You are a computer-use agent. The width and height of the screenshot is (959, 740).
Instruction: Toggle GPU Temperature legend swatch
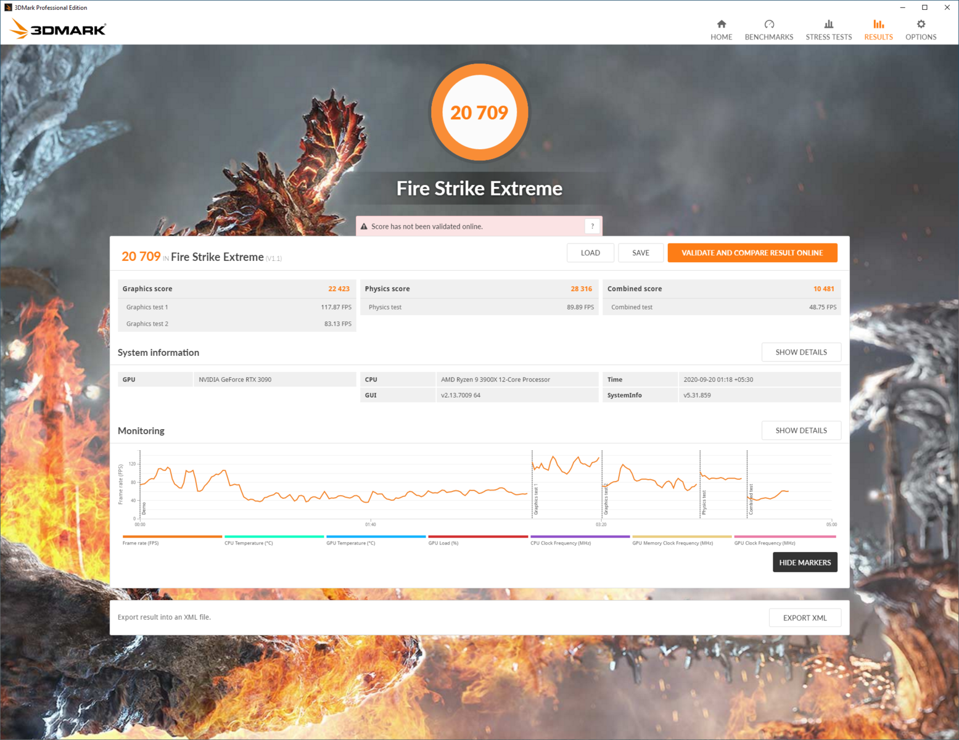[x=376, y=536]
